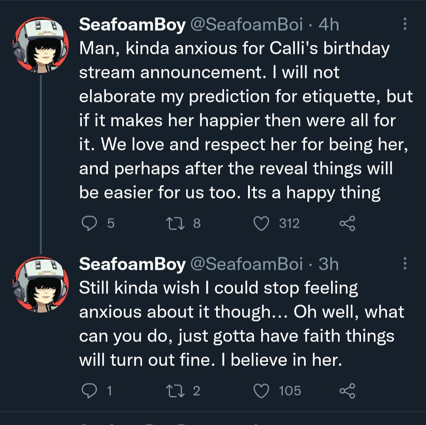Open SeafoamBoy display name on first tweet
The width and height of the screenshot is (426, 425).
[x=132, y=25]
